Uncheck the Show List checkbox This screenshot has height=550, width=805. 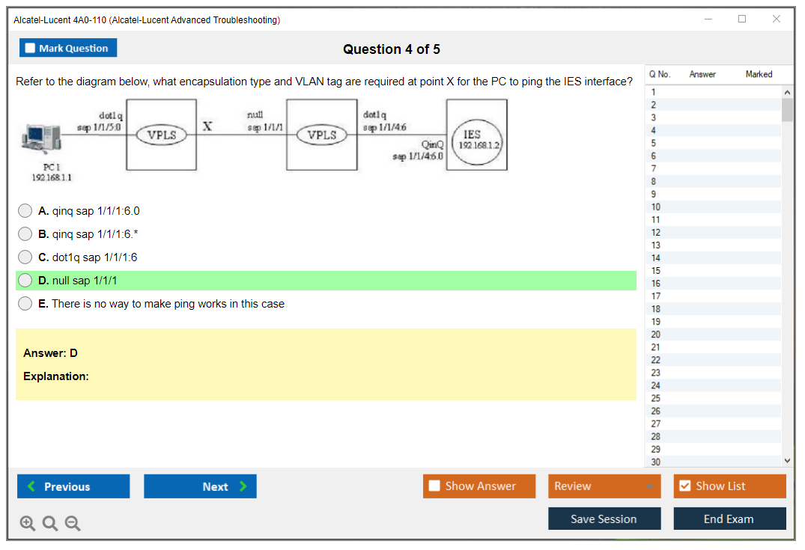pos(684,486)
